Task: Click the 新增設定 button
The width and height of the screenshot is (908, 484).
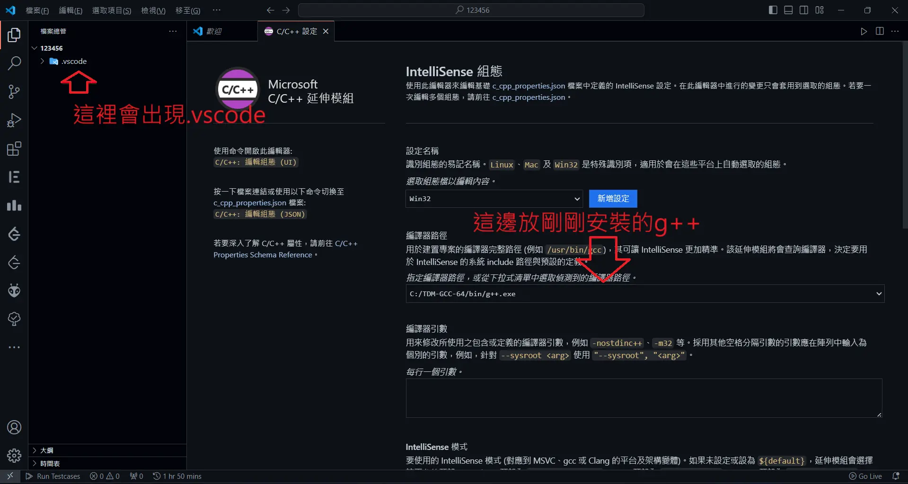Action: (x=613, y=199)
